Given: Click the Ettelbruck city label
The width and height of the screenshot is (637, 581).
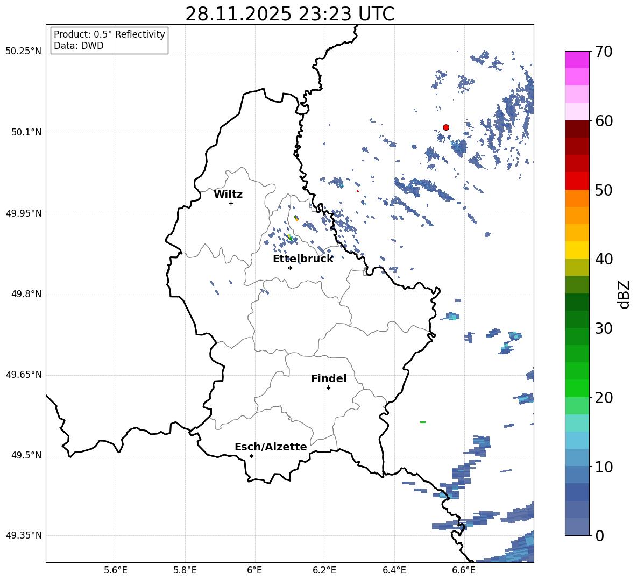Looking at the screenshot, I should click(x=303, y=259).
